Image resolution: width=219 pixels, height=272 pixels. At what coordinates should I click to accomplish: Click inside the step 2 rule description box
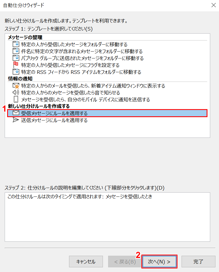point(107,217)
